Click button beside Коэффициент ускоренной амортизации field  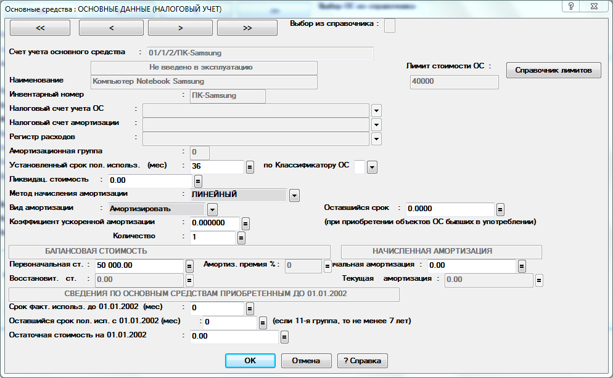click(245, 223)
